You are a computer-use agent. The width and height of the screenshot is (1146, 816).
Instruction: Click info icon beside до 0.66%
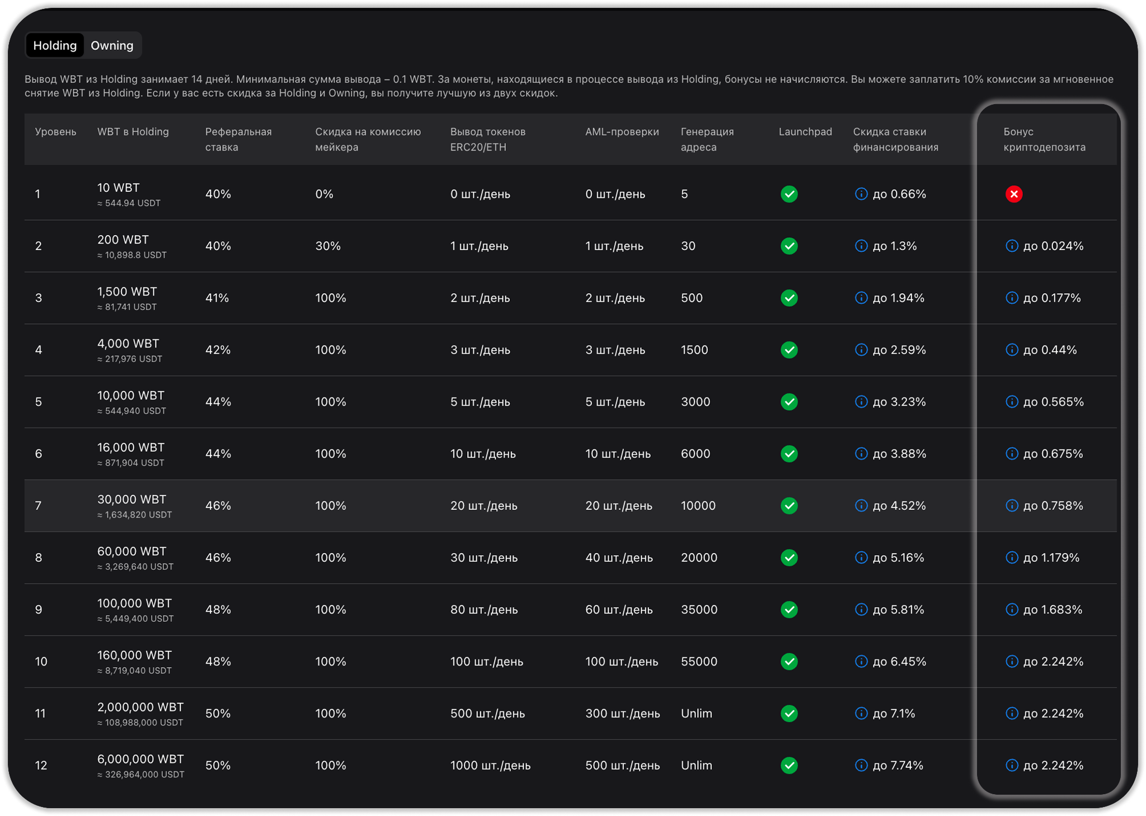pos(861,194)
